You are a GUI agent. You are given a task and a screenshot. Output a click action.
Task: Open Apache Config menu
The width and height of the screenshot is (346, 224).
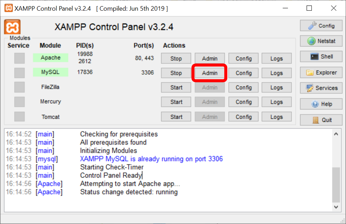click(243, 59)
